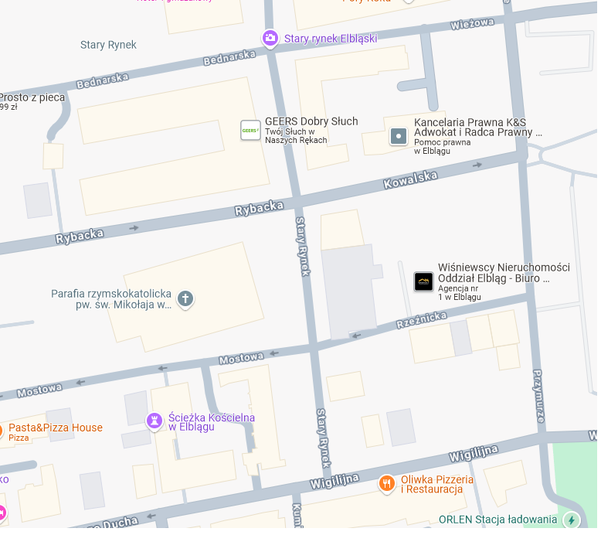This screenshot has width=601, height=535.
Task: Select the Stary rynek Elbląski text label
Action: (331, 39)
